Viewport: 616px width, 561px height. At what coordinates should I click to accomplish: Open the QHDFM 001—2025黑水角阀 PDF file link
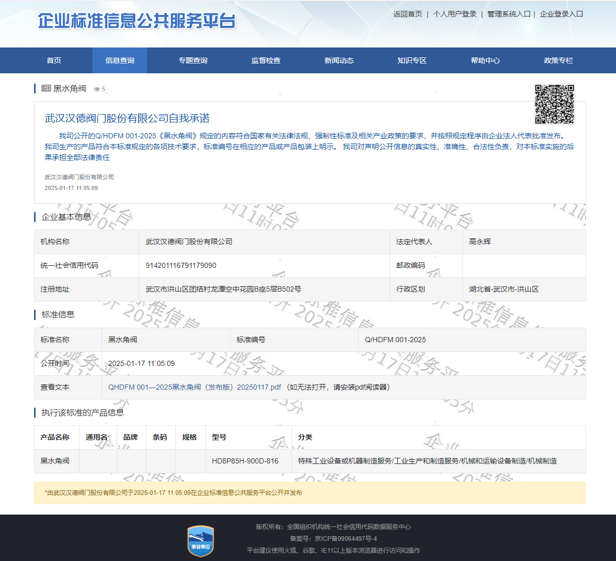(x=194, y=387)
